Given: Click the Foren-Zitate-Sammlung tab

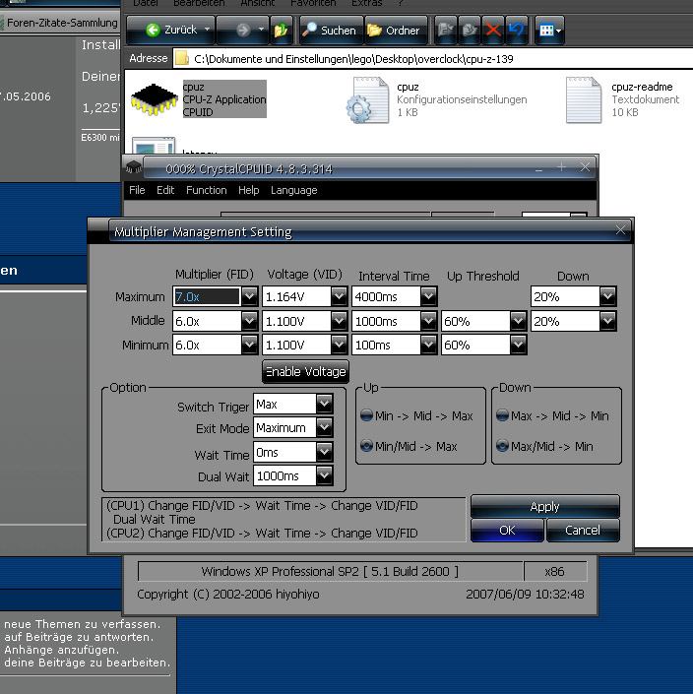Looking at the screenshot, I should [61, 23].
